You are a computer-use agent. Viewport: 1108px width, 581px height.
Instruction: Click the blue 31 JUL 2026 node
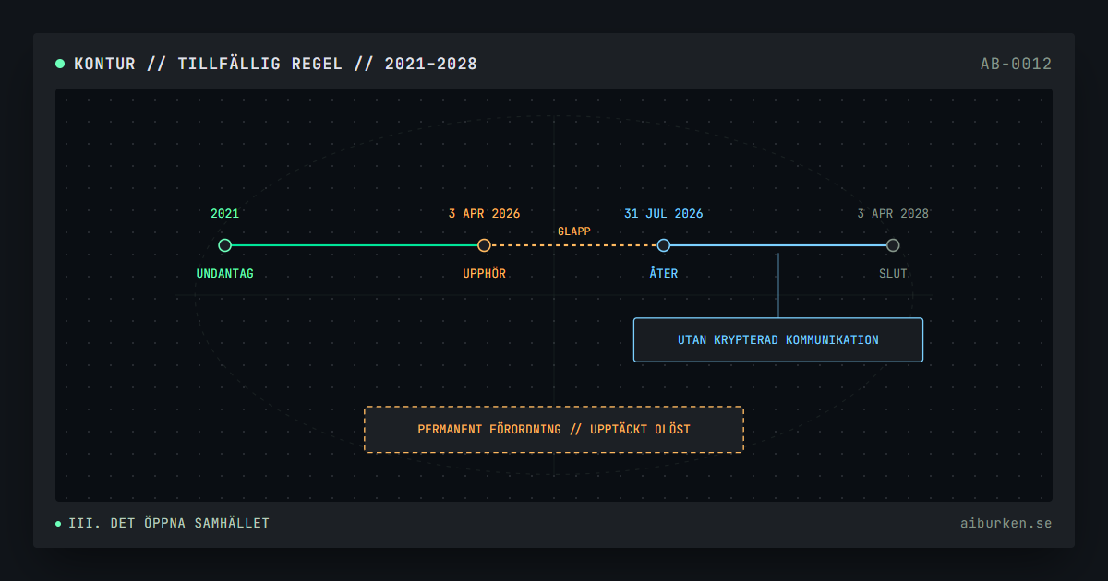point(663,245)
